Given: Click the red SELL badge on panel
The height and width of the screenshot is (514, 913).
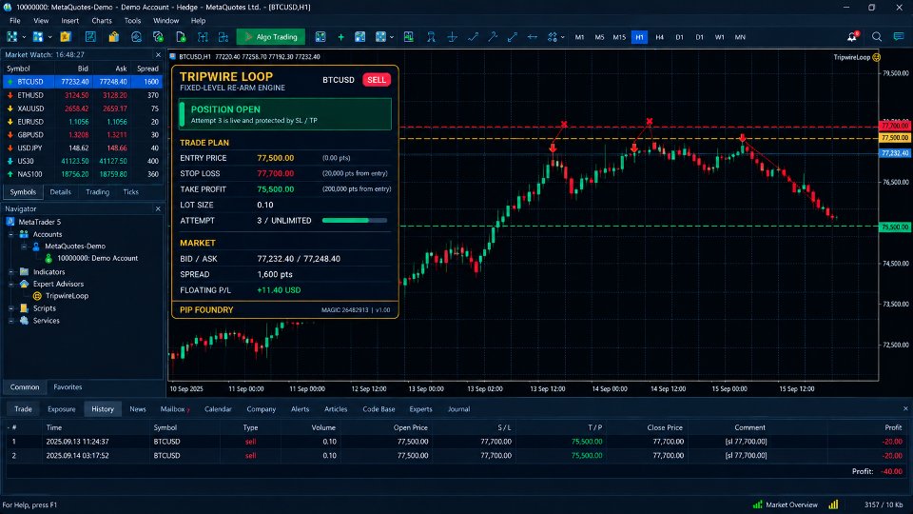Looking at the screenshot, I should [x=377, y=80].
